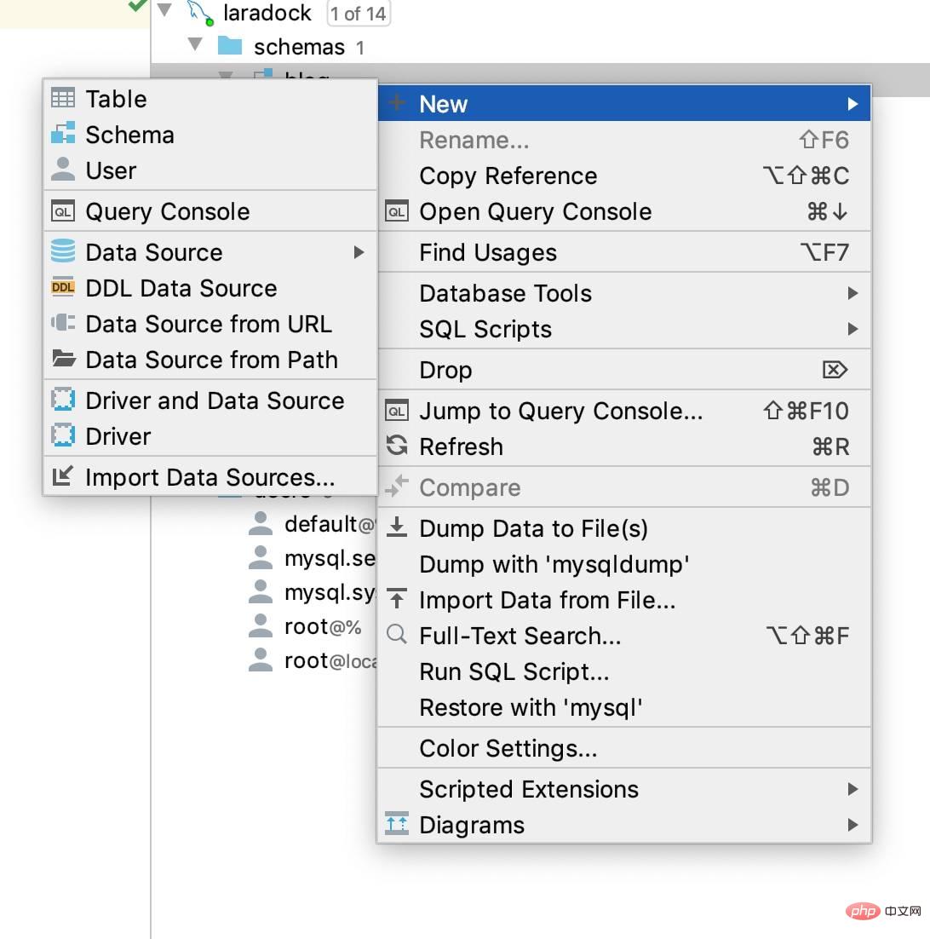Choose User from the New submenu
Viewport: 930px width, 939px height.
pos(210,170)
